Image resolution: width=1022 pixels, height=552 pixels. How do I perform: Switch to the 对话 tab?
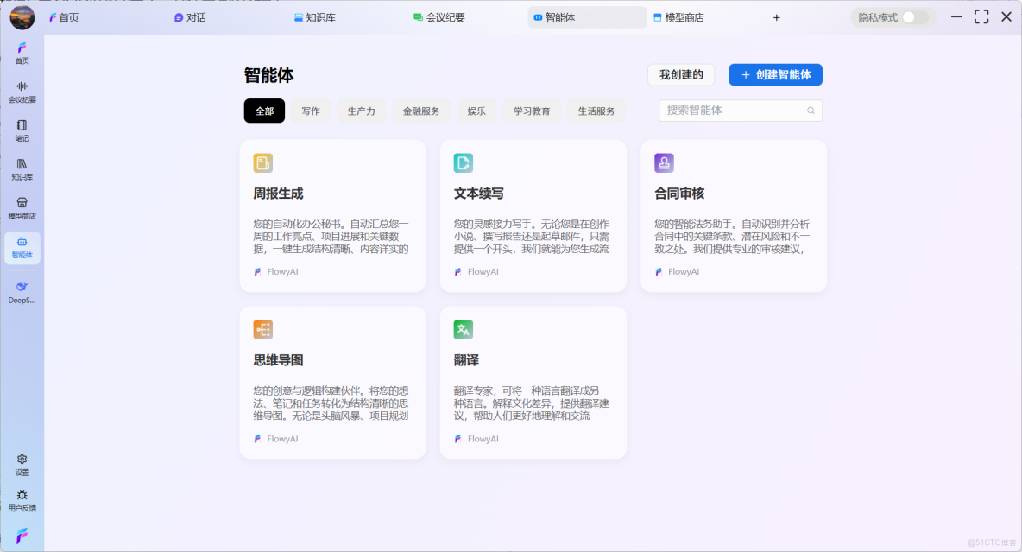[x=192, y=16]
